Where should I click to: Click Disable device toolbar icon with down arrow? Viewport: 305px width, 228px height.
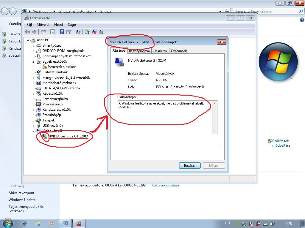pos(101,32)
